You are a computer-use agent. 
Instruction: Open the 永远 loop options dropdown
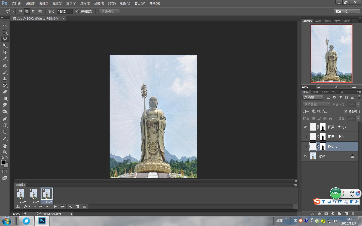click(30, 207)
